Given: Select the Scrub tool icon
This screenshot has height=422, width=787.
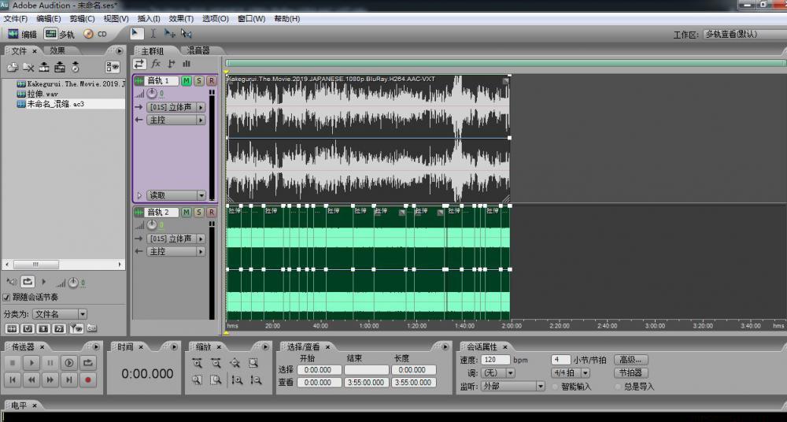Looking at the screenshot, I should (x=187, y=34).
